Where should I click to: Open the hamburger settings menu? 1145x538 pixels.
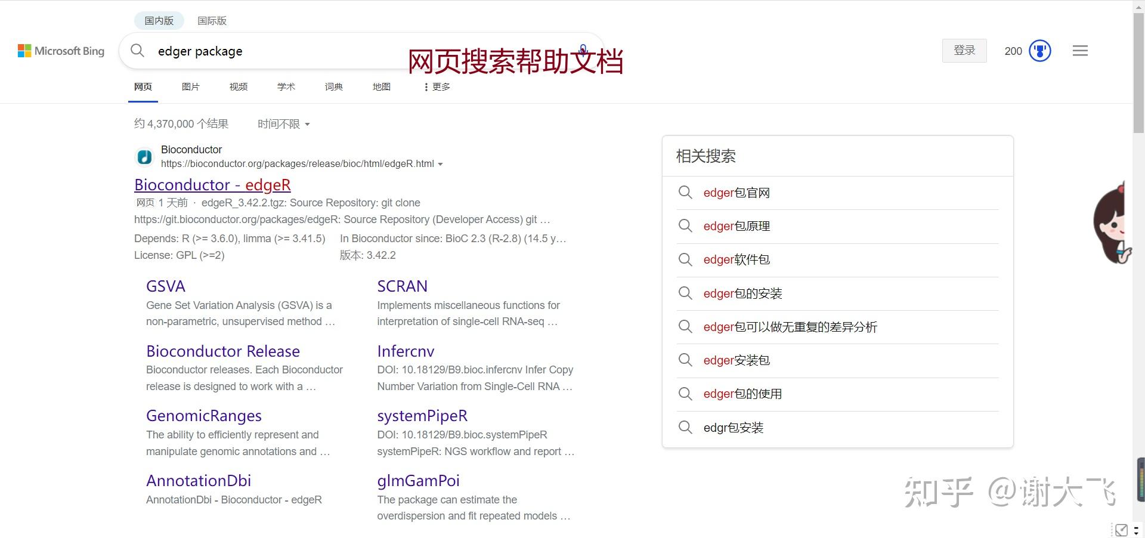pyautogui.click(x=1080, y=51)
